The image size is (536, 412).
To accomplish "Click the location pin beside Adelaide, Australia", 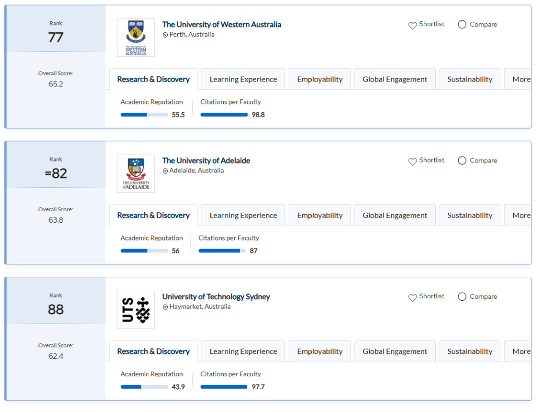I will click(x=165, y=171).
